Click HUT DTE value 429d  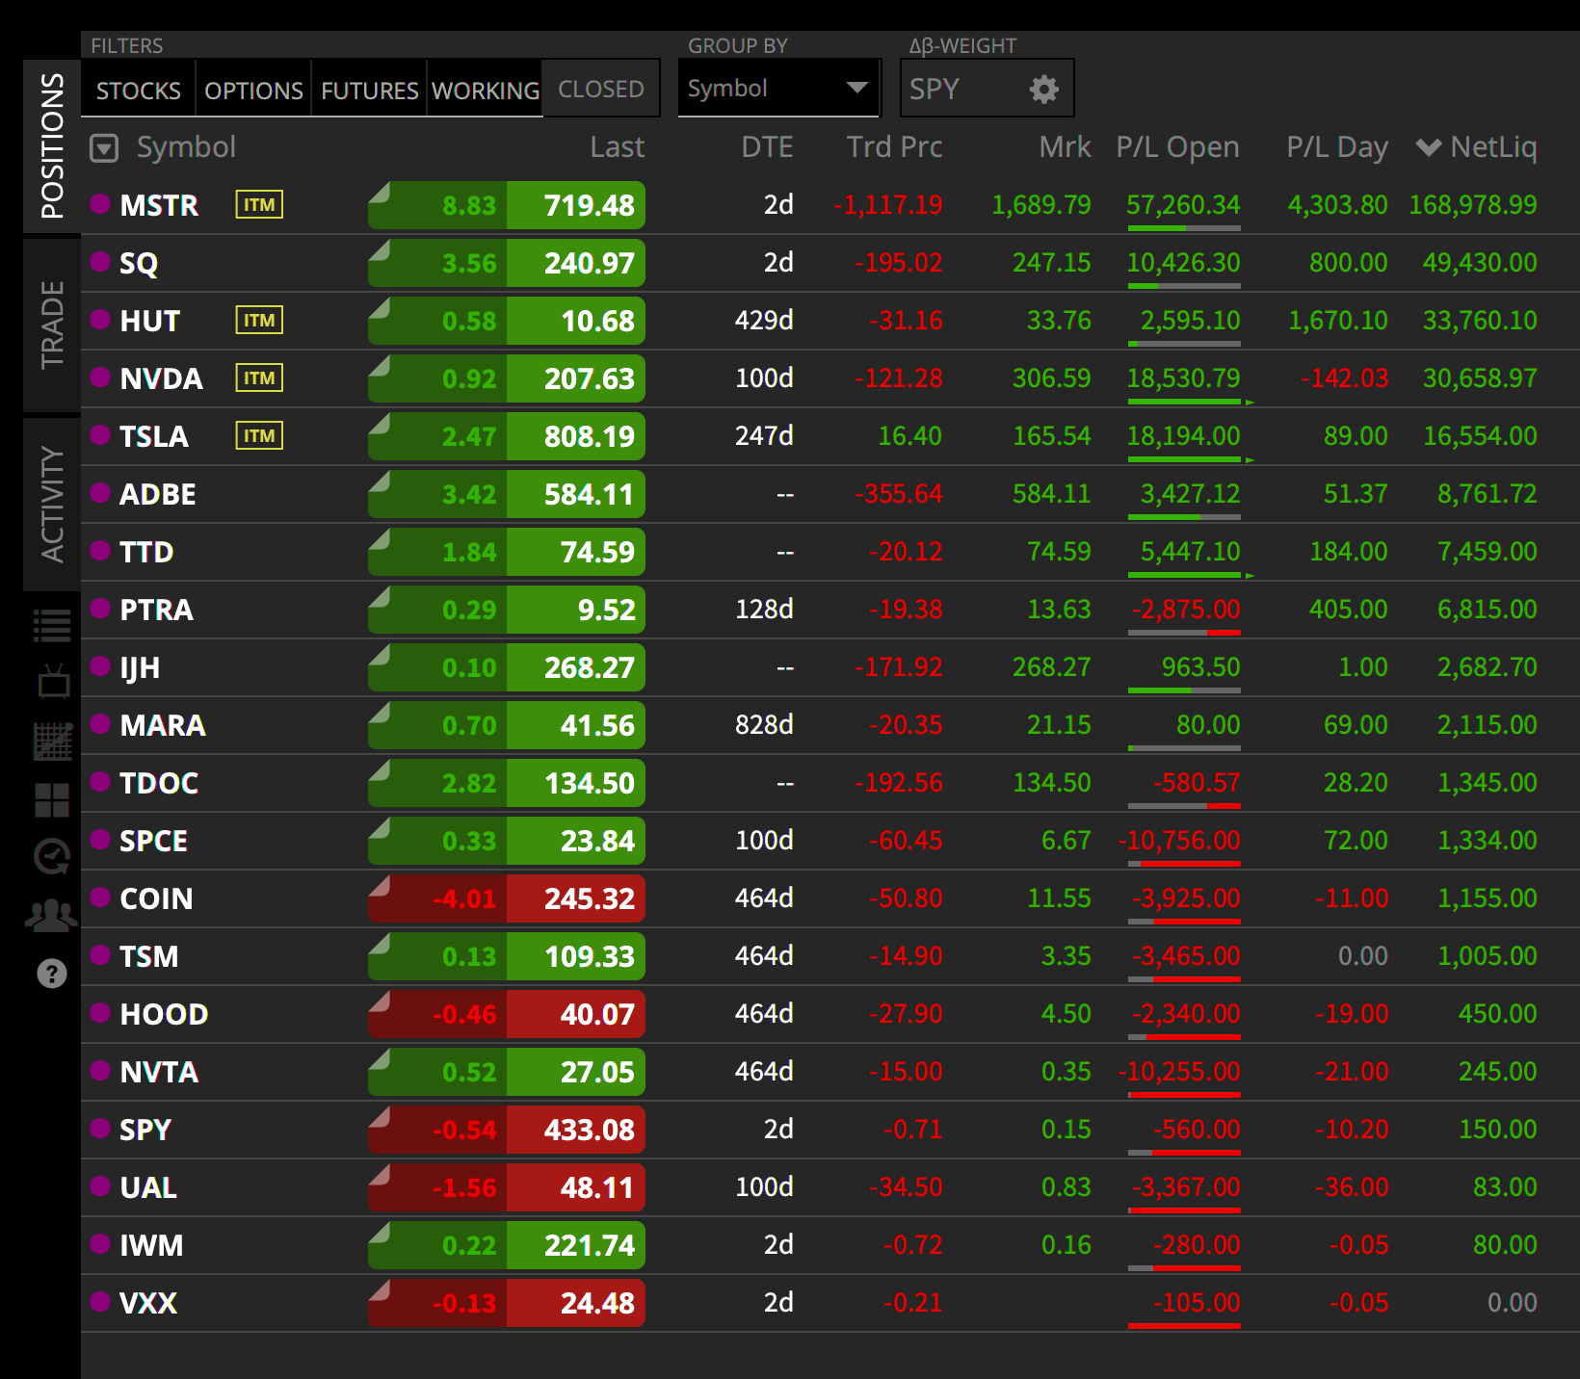pyautogui.click(x=764, y=321)
